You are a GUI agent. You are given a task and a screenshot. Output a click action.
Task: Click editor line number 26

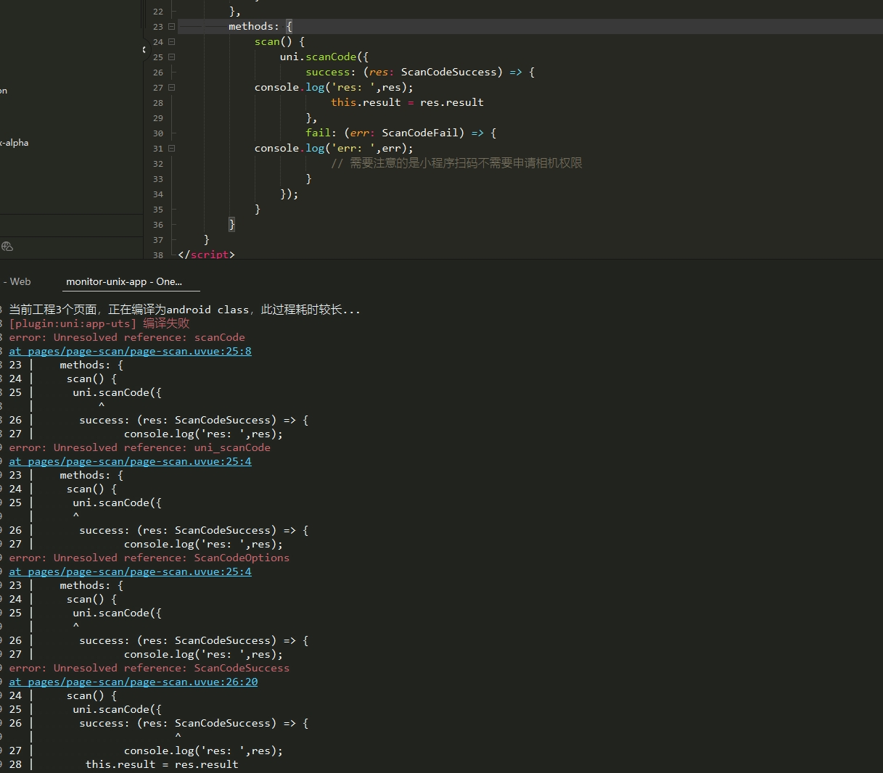158,73
